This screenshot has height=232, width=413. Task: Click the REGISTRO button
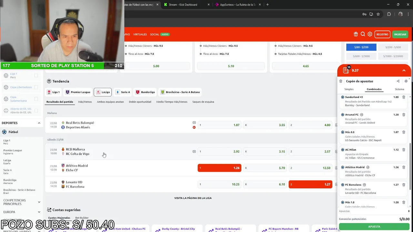(382, 34)
